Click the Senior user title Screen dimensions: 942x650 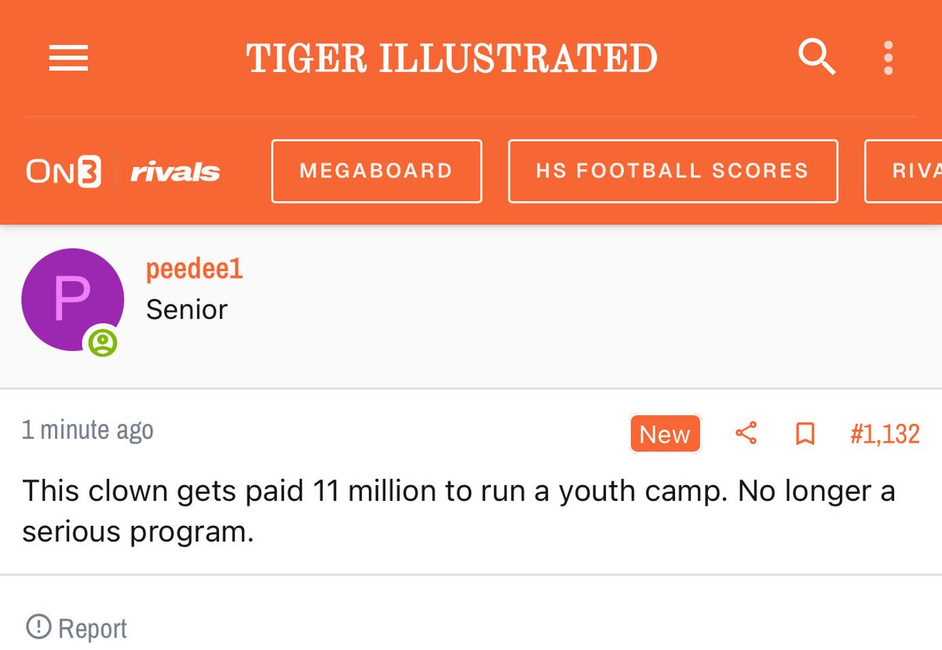tap(187, 309)
